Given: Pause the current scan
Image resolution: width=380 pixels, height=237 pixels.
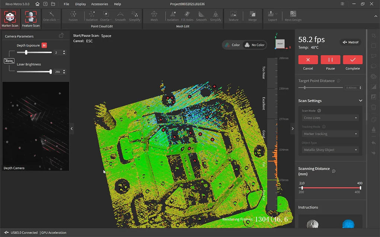Looking at the screenshot, I should click(x=330, y=60).
